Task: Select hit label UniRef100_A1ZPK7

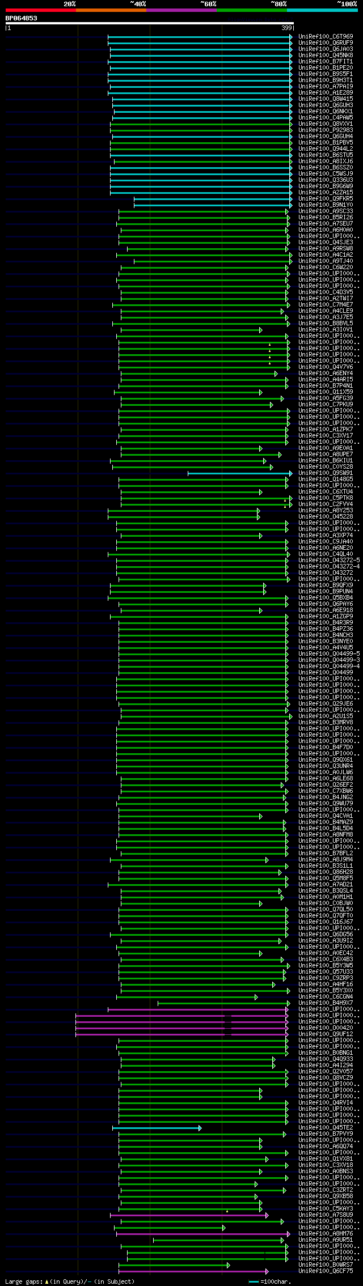Action: pos(326,430)
